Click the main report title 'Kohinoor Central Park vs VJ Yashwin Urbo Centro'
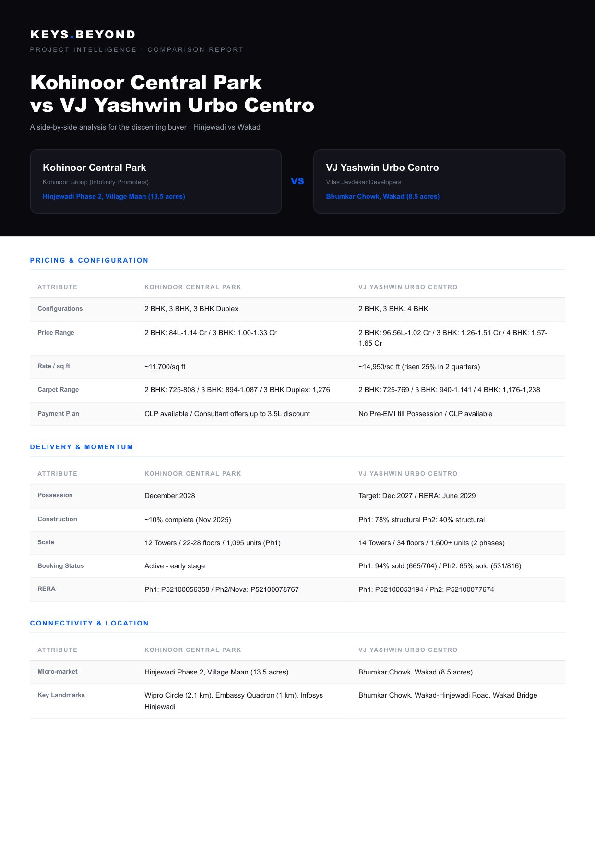 point(172,94)
